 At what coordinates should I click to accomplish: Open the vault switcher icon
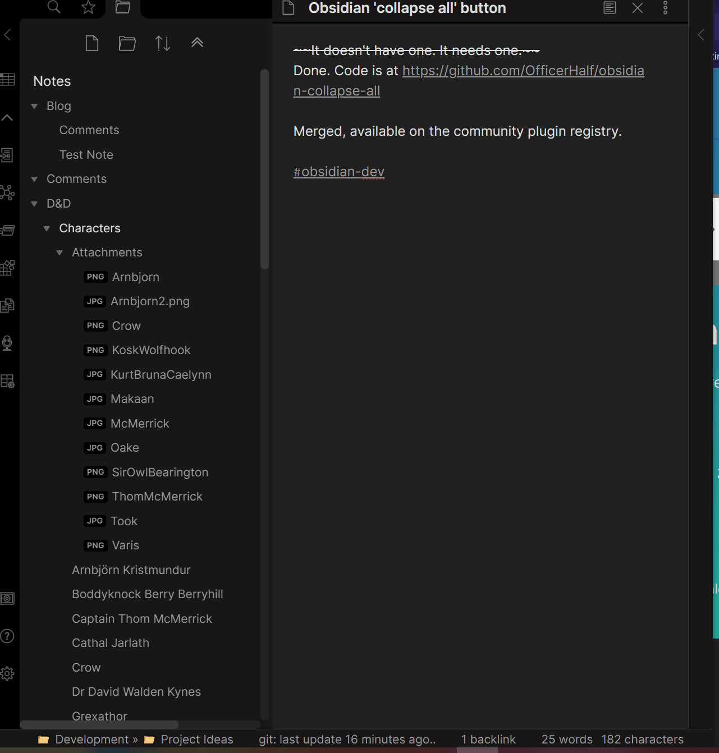coord(7,598)
